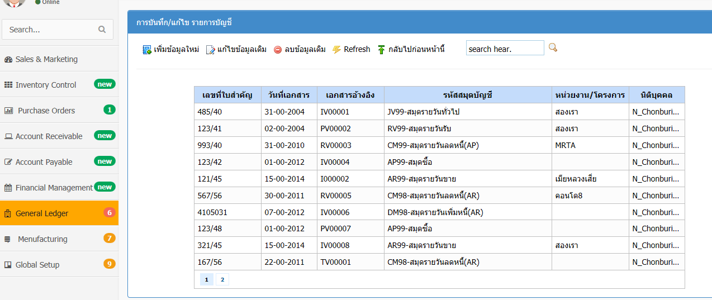Click the คอนโด8 project cell

tap(590, 196)
